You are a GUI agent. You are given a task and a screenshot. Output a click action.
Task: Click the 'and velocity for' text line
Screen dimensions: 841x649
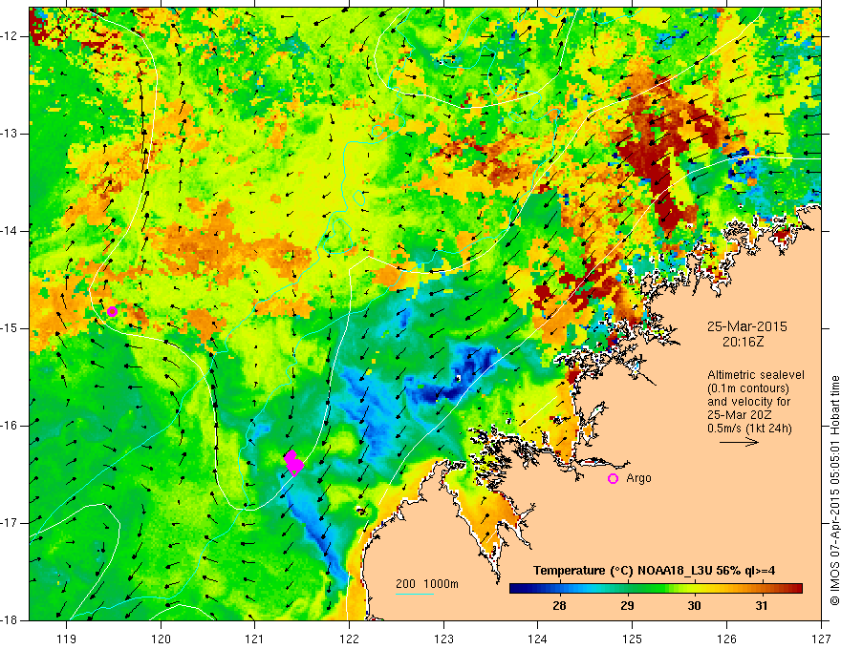(x=748, y=402)
